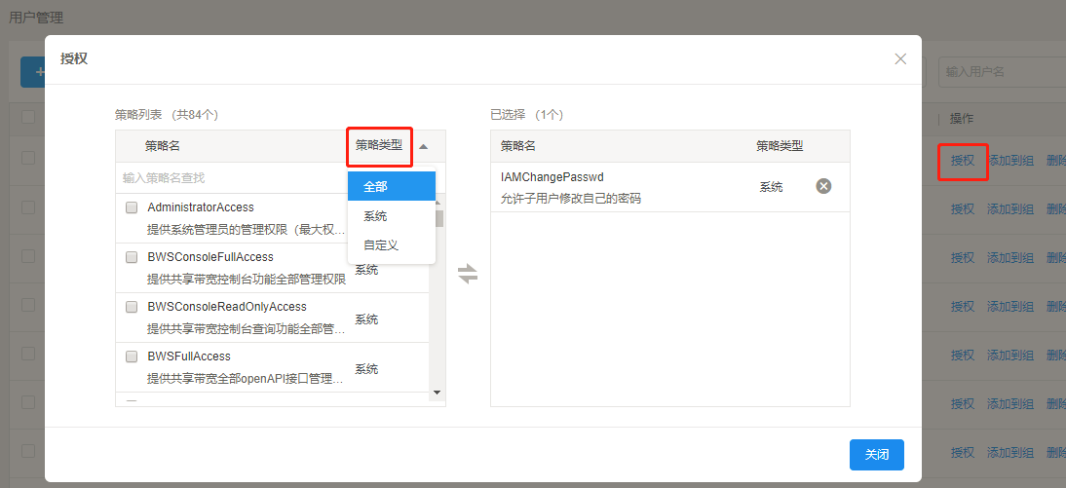
Task: Tick the BWSConsoleReadOnlyAccess checkbox
Action: 132,307
